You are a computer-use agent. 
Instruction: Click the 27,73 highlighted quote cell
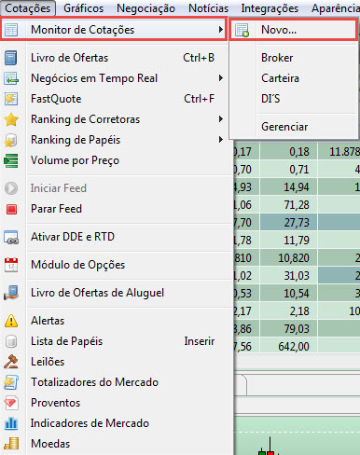(288, 223)
